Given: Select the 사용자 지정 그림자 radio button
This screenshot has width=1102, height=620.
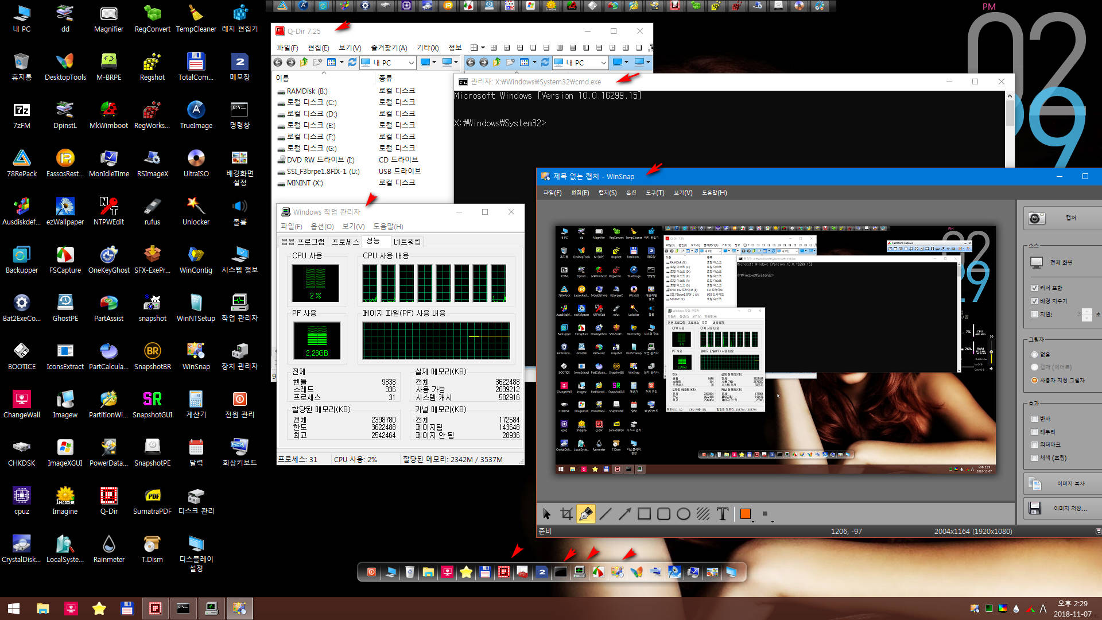Looking at the screenshot, I should (1034, 381).
